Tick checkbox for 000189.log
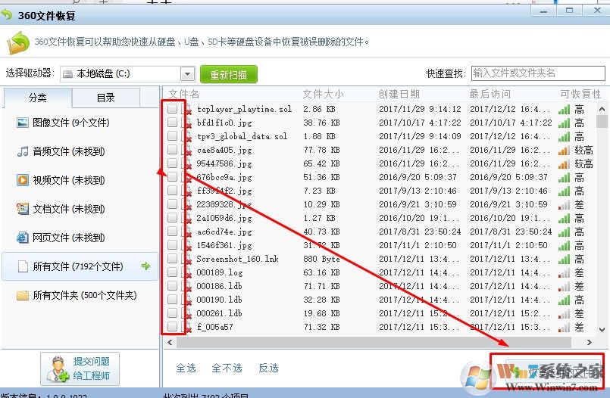The image size is (610, 398). point(172,272)
